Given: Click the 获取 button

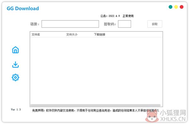Looking at the screenshot, I should tap(155, 24).
